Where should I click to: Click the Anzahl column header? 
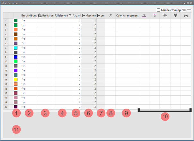click(x=77, y=15)
